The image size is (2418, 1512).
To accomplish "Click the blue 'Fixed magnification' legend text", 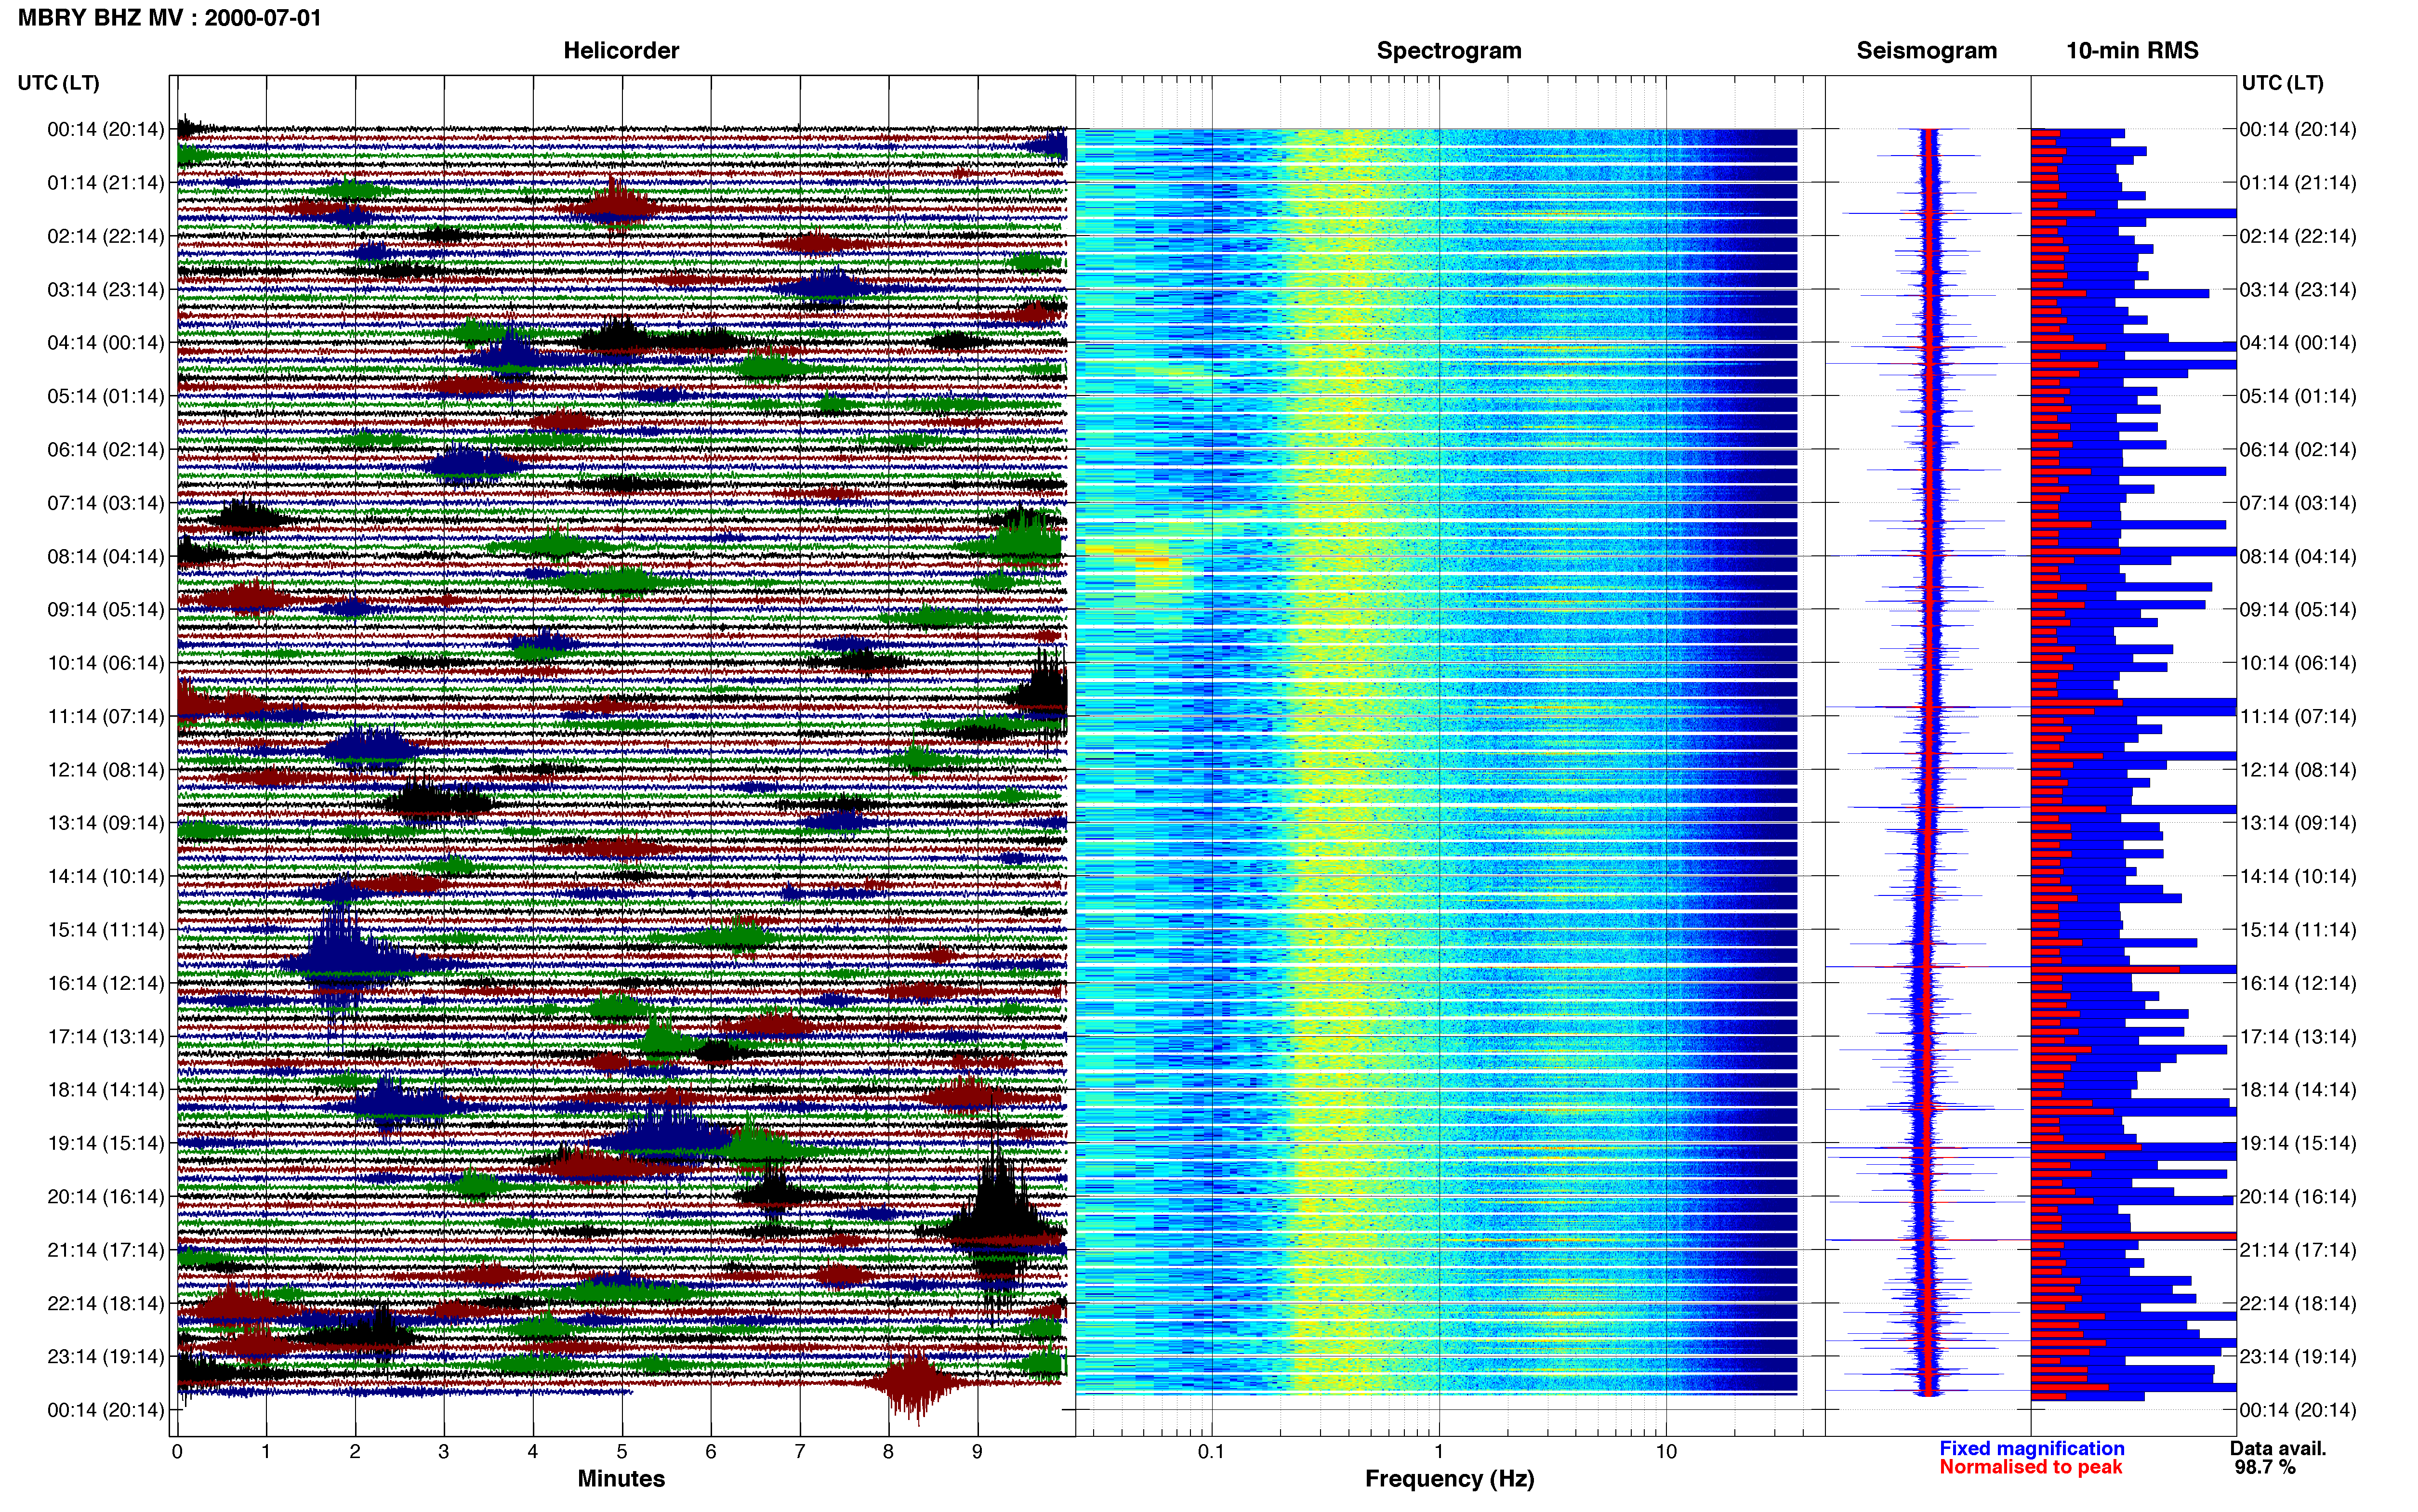I will click(2031, 1448).
